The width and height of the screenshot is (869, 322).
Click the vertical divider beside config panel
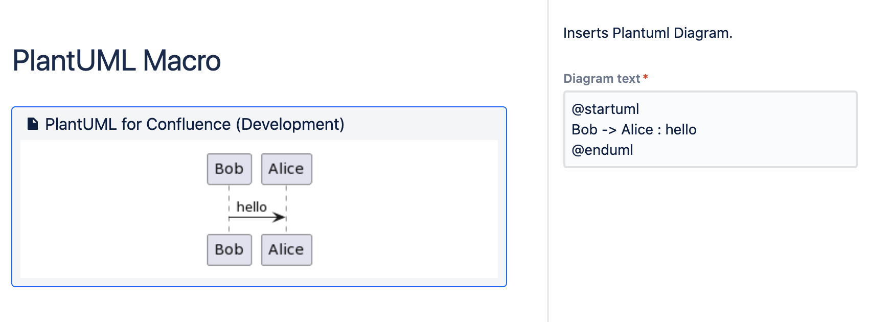point(548,161)
